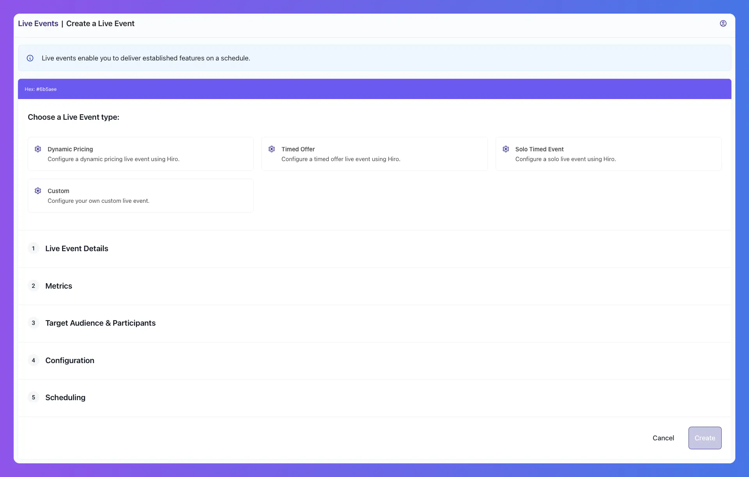Image resolution: width=749 pixels, height=477 pixels.
Task: Click the 'Live events enable you to deliver' banner text
Action: coord(146,58)
